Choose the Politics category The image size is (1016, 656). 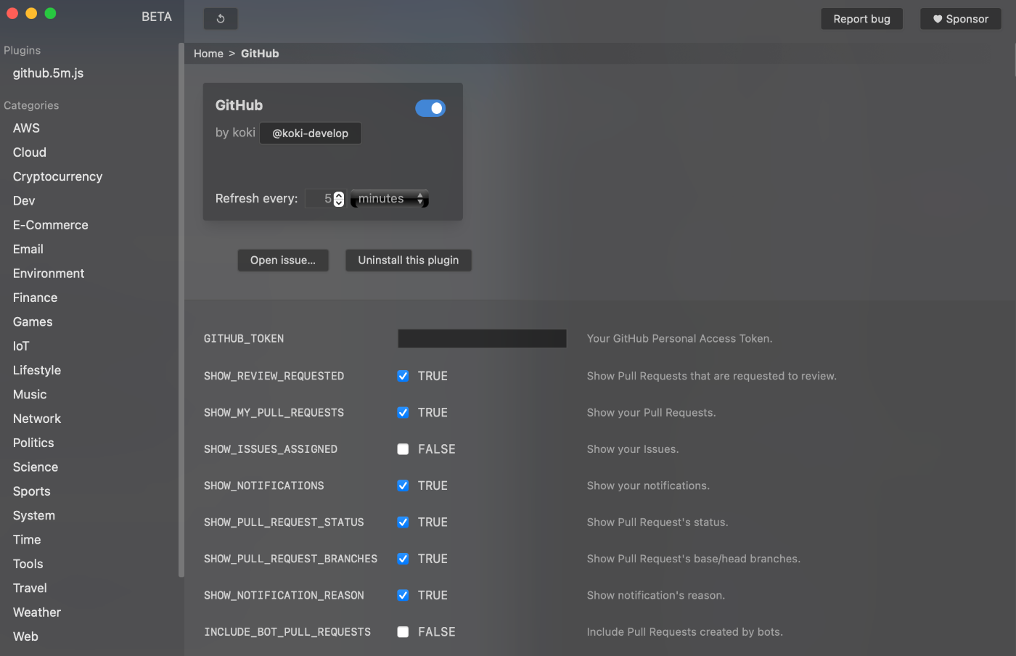tap(33, 443)
